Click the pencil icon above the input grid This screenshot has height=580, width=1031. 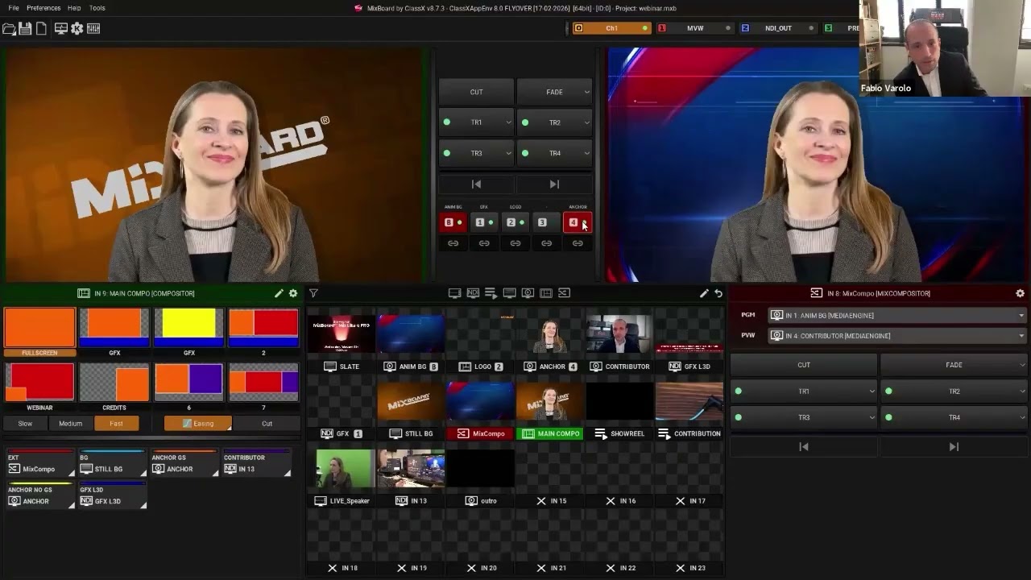704,293
